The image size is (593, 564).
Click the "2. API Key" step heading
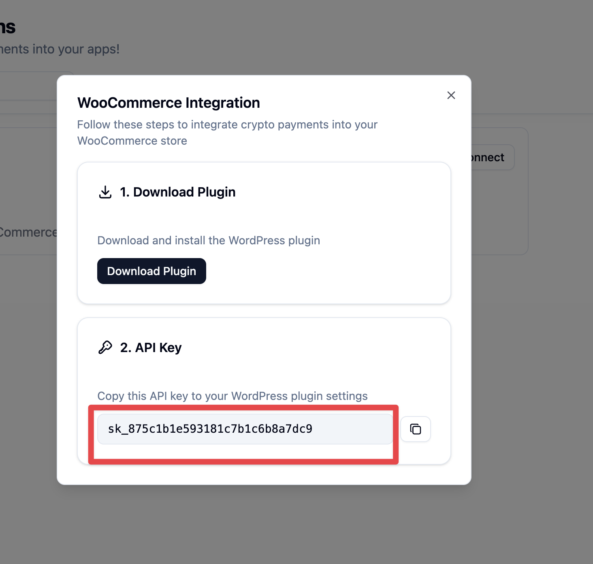tap(151, 348)
